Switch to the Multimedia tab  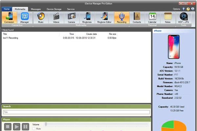pyautogui.click(x=20, y=9)
